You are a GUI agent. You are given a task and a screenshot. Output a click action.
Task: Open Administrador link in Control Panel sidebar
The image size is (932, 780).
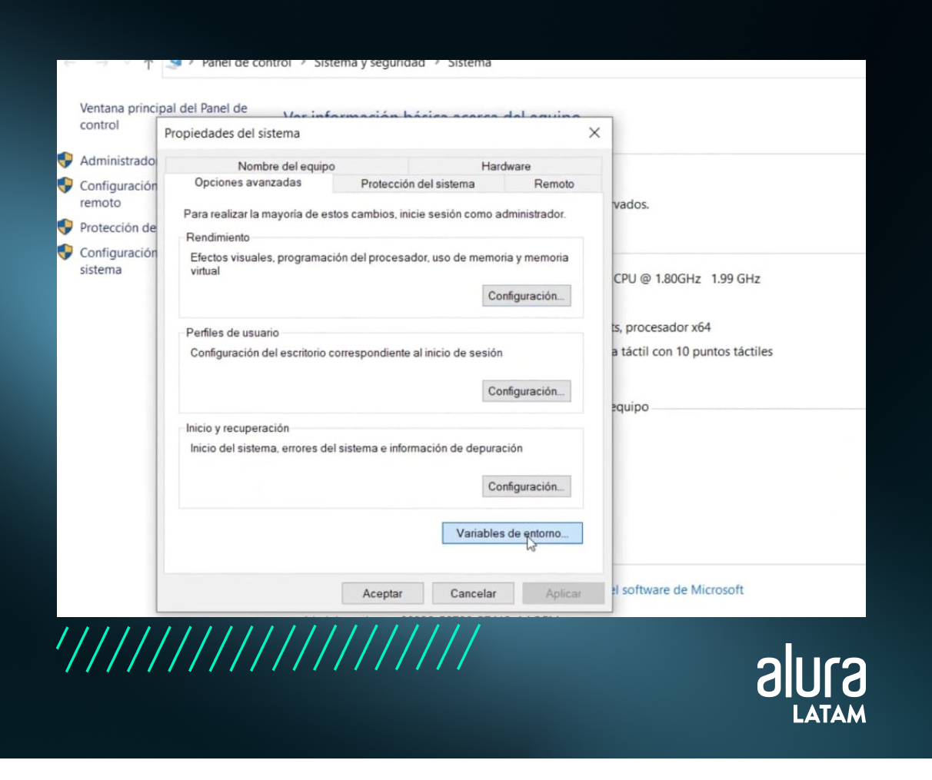pos(118,161)
